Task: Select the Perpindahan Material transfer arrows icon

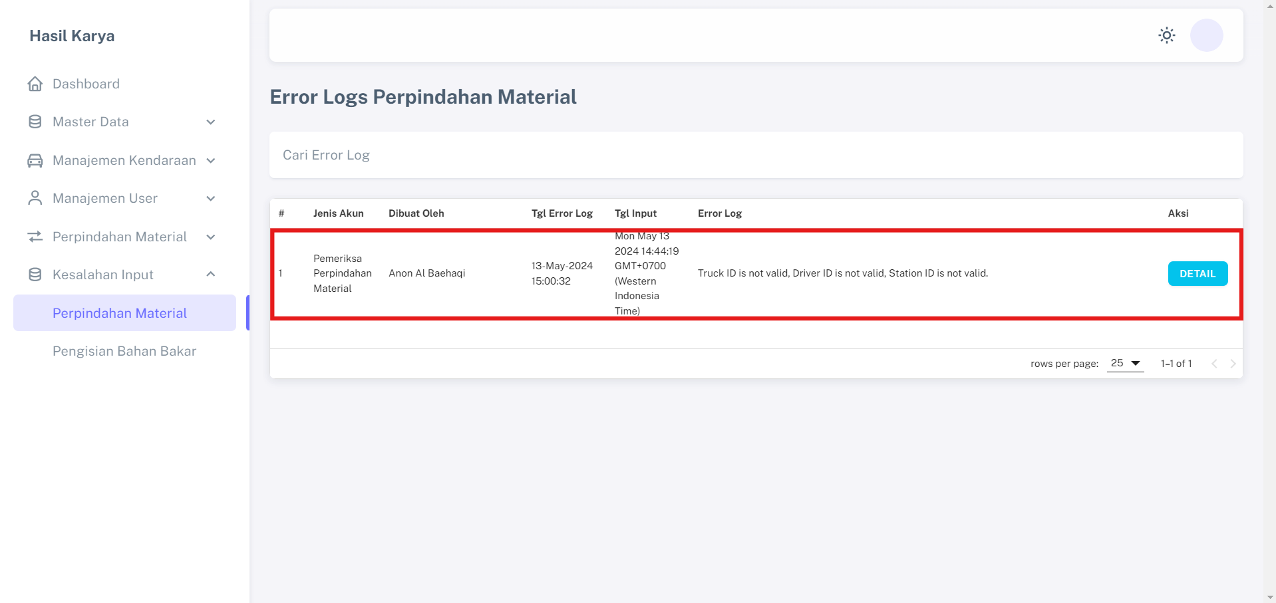Action: 34,237
